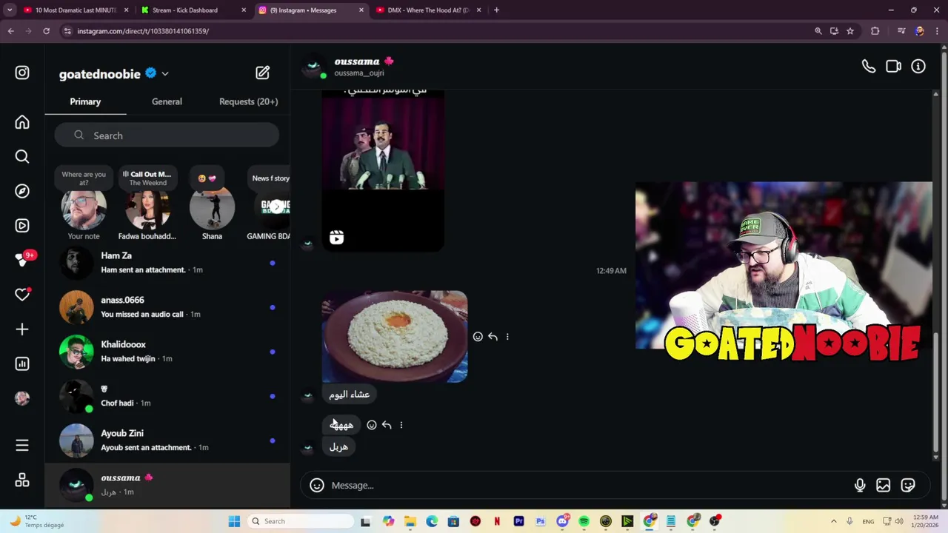Open Spotify from the taskbar

tap(584, 521)
